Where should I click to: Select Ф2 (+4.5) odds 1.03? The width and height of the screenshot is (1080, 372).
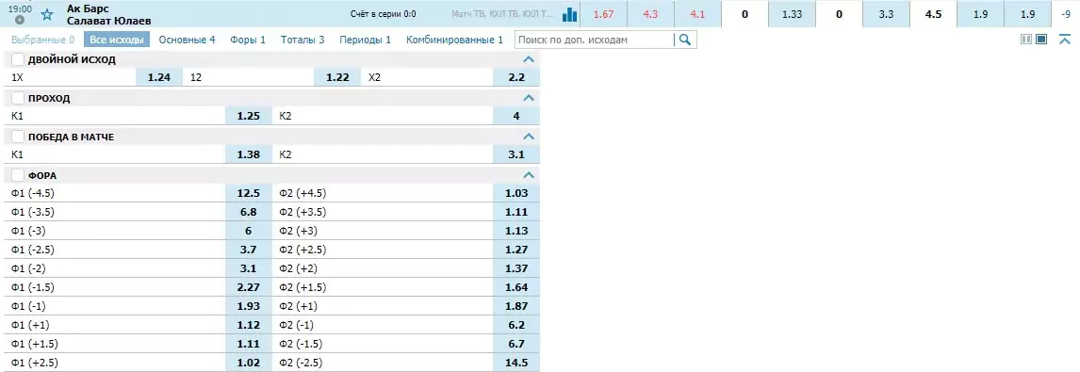516,193
